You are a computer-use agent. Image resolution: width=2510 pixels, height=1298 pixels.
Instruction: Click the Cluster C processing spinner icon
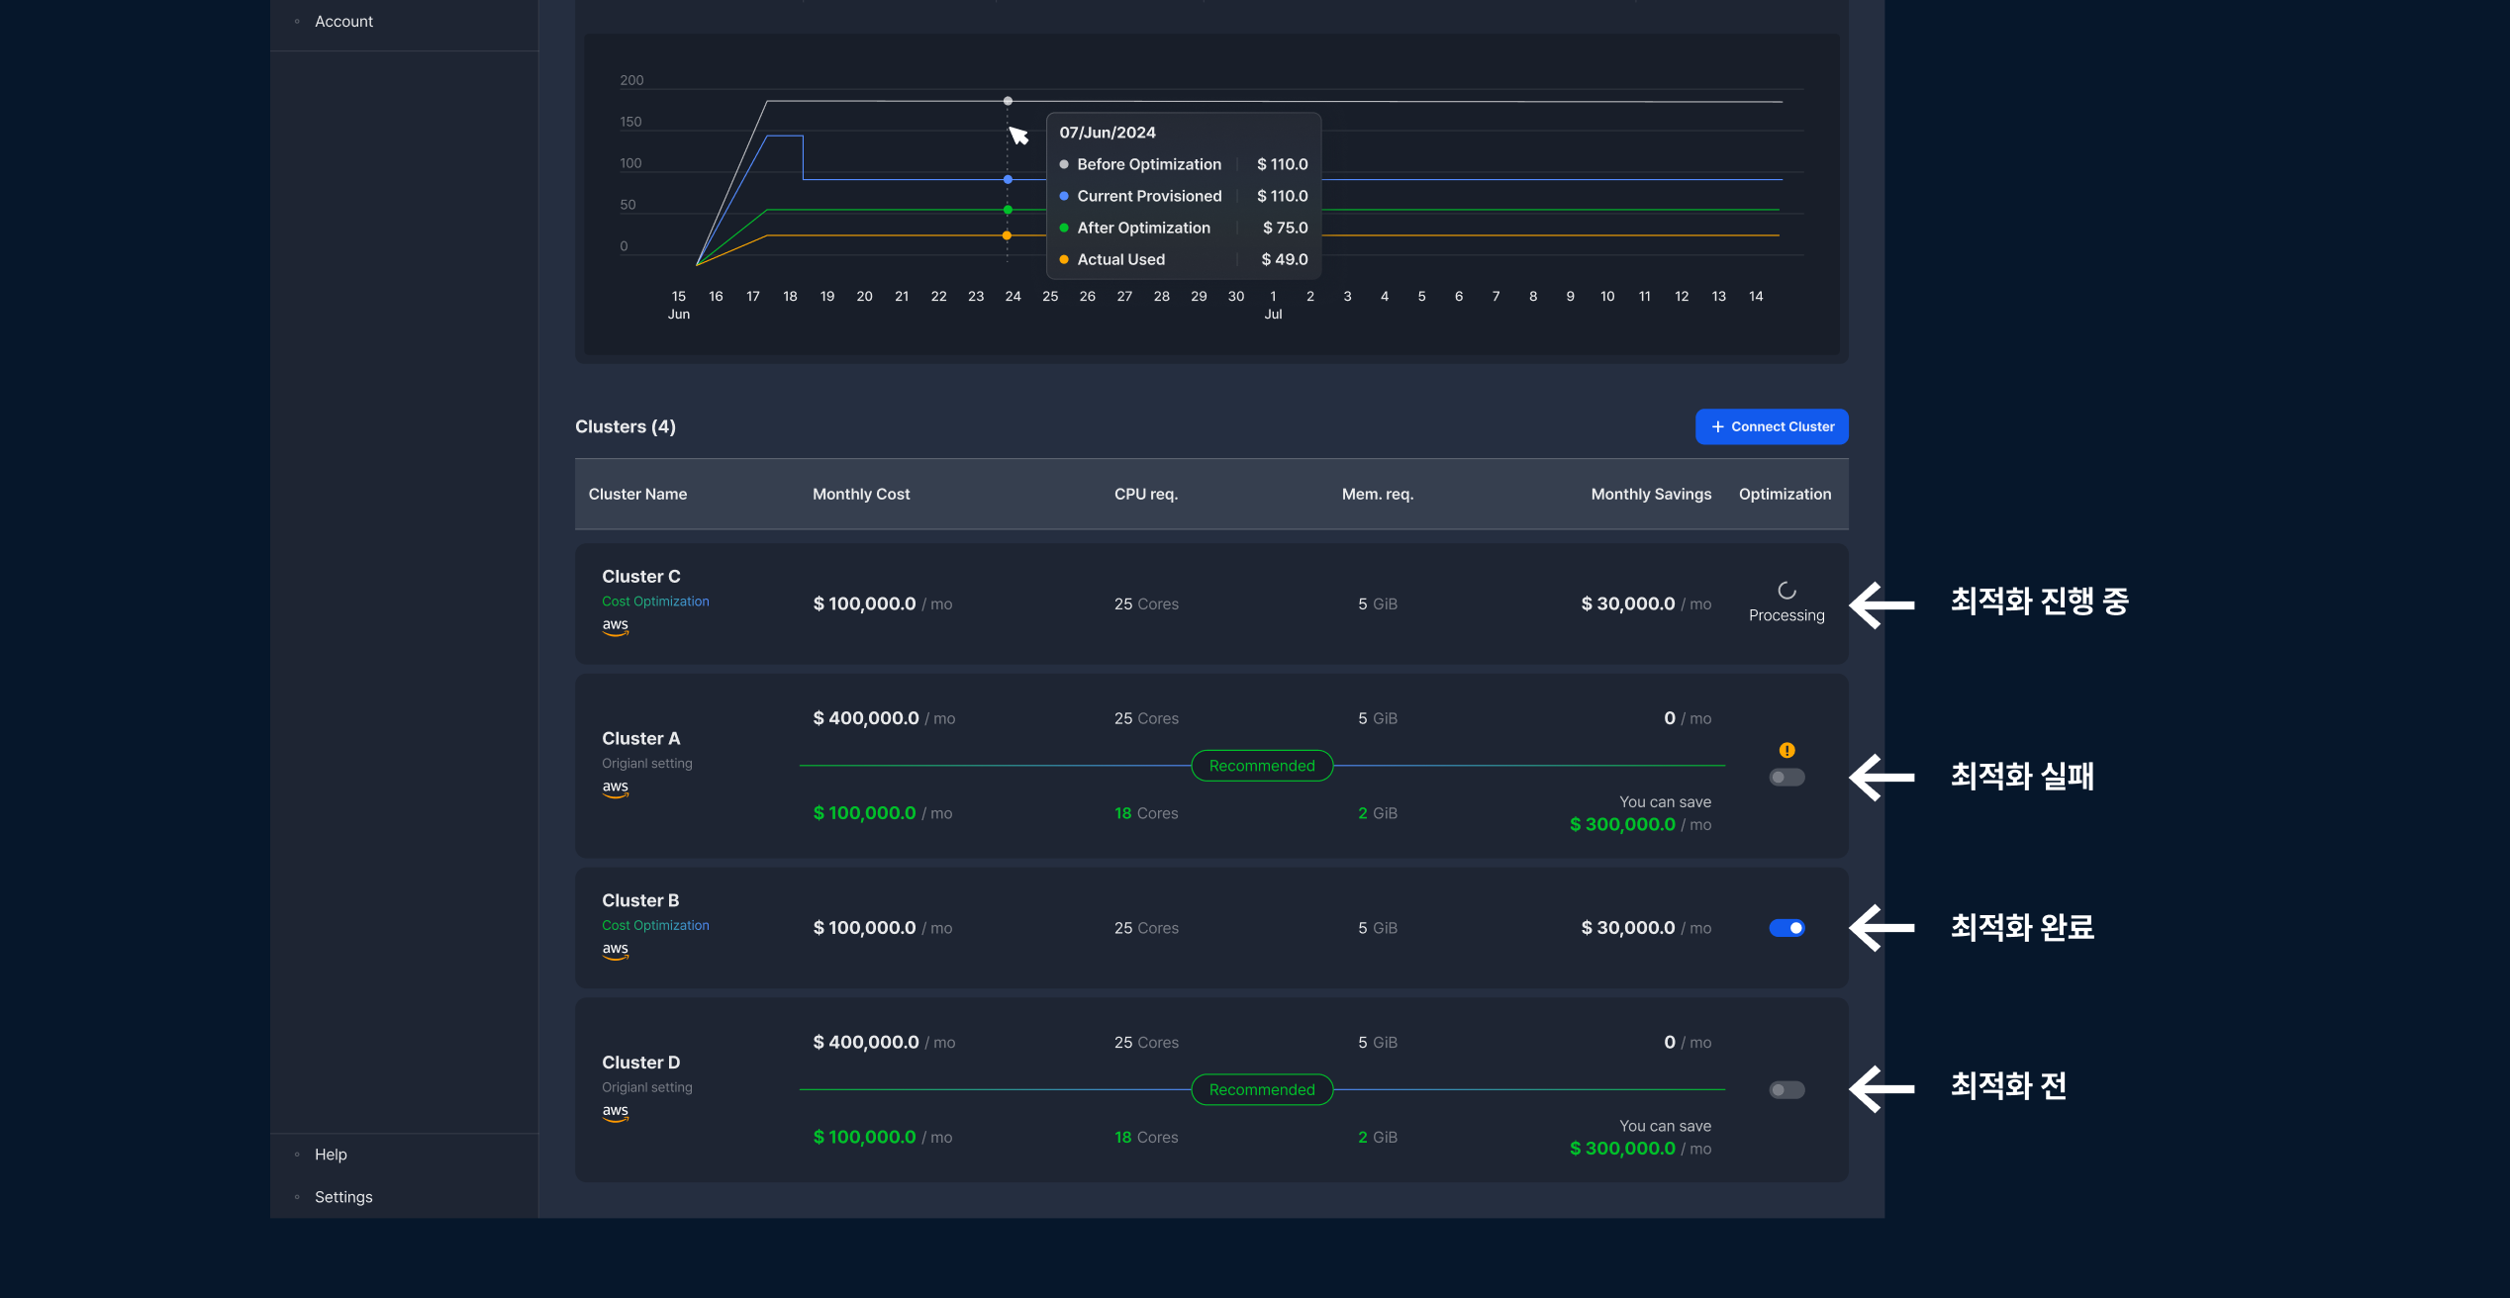1786,591
